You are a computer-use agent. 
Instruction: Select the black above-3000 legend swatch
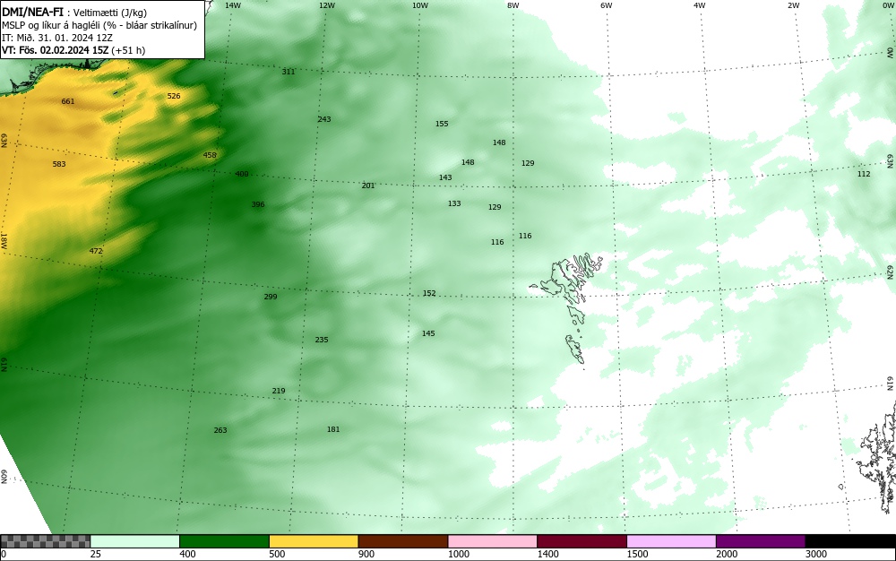850,541
